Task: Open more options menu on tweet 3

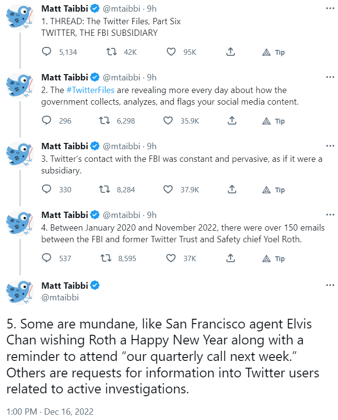Action: pyautogui.click(x=330, y=146)
